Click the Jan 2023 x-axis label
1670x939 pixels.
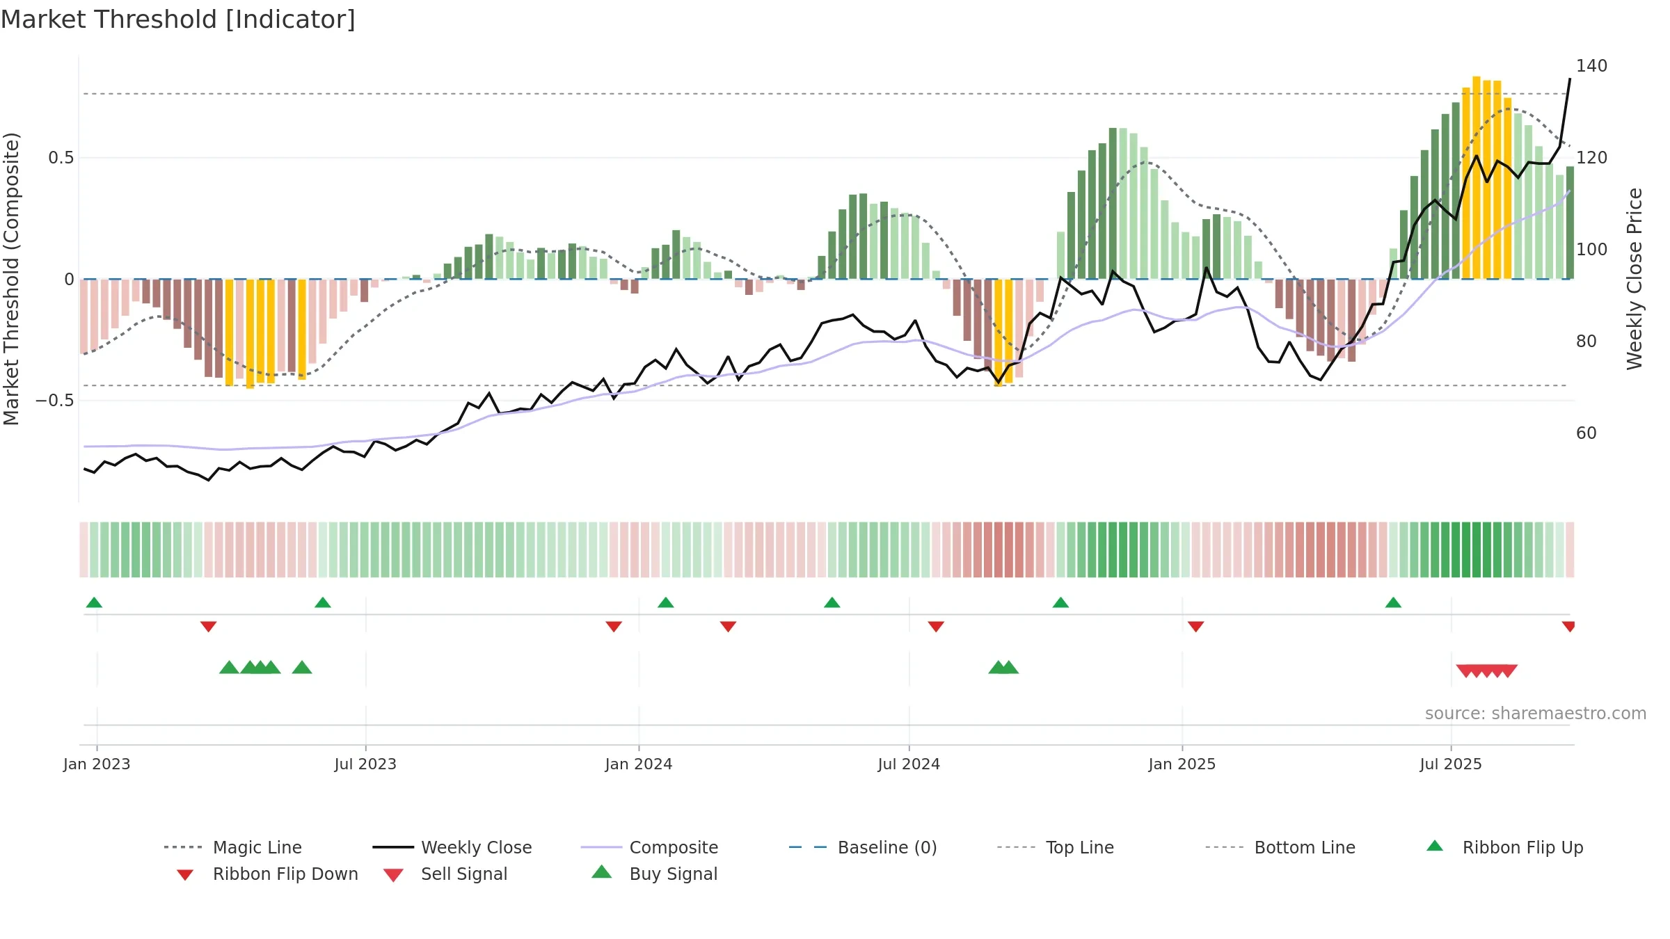click(x=97, y=764)
